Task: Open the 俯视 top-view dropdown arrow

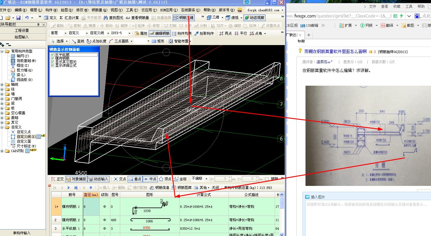Action: pos(241,18)
